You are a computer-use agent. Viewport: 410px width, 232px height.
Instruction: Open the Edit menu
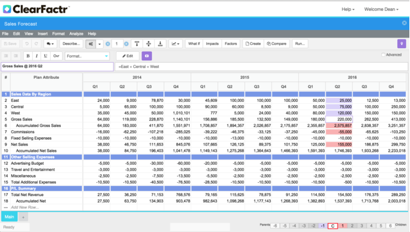click(x=17, y=34)
